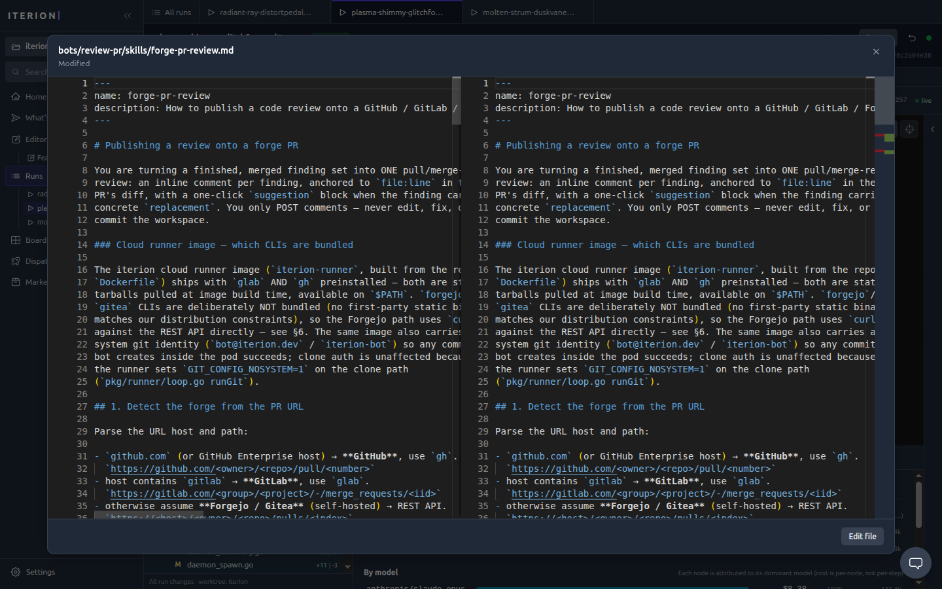Screen dimensions: 942x589
Task: Click the undo arrow icon in run header
Action: coord(912,38)
